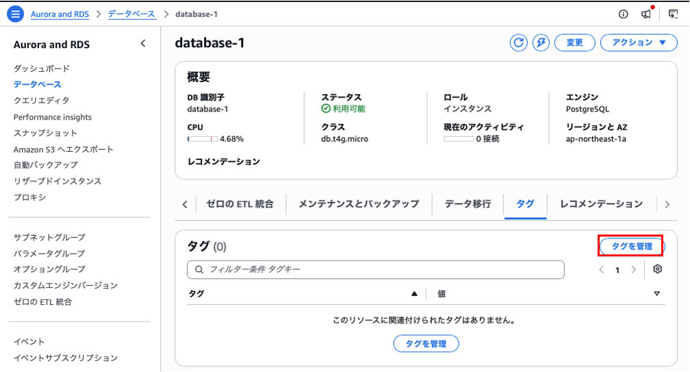Open サブネットグループ in sidebar
Screen dimensions: 690x372
[x=49, y=237]
